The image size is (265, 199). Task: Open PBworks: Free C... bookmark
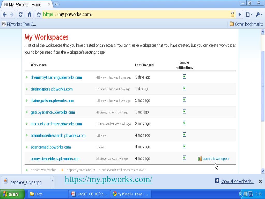19,24
